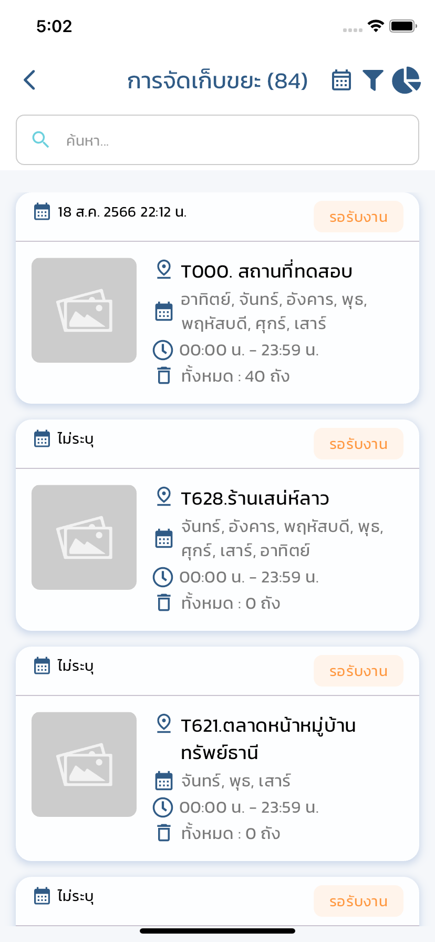The width and height of the screenshot is (435, 942).
Task: Tap image placeholder thumbnail of T000
Action: [x=84, y=310]
